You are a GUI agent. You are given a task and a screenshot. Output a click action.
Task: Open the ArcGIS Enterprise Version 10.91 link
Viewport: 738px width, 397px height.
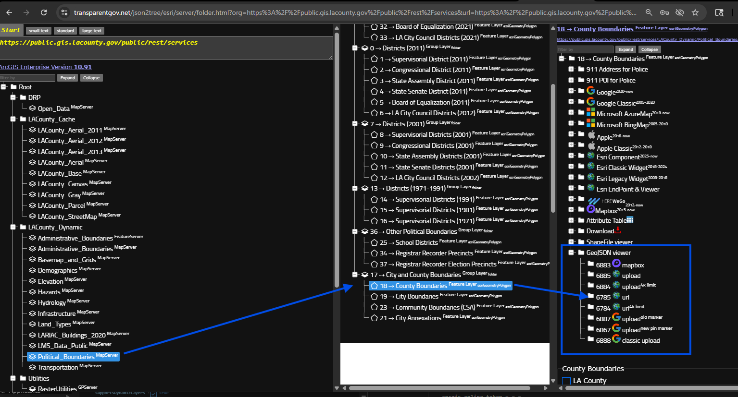click(46, 67)
